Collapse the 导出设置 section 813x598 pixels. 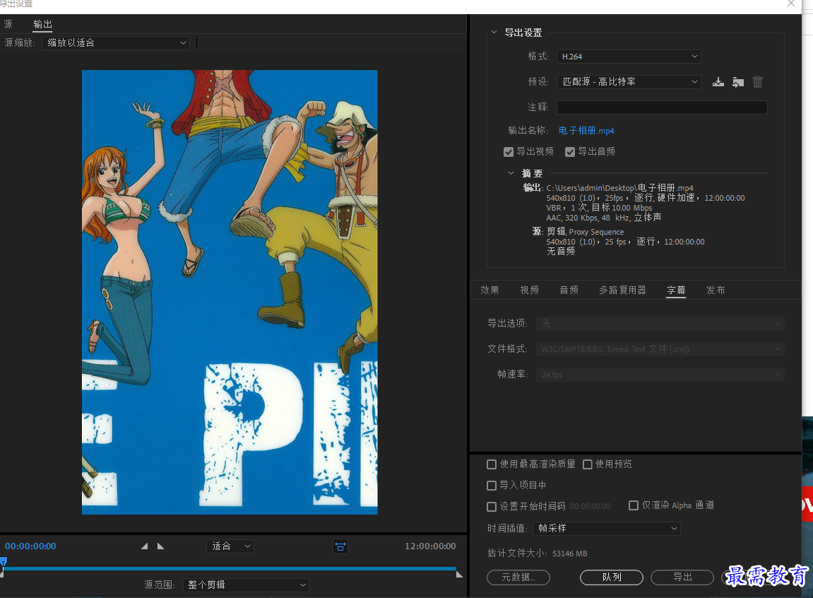[x=494, y=32]
